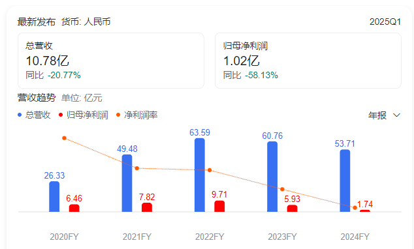414x249 pixels.
Task: Click the 2022FY orange margin line point
Action: (210, 170)
